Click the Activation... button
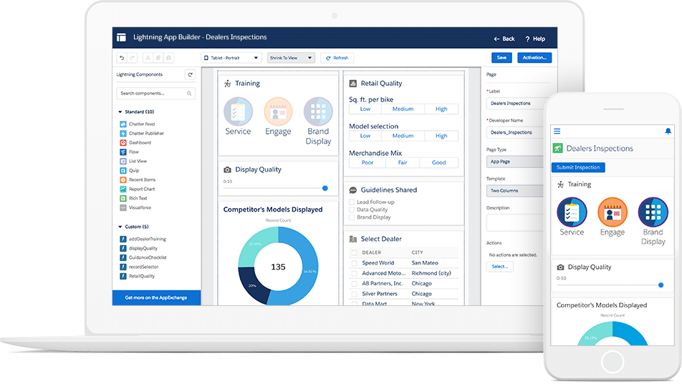The width and height of the screenshot is (682, 384). pos(534,58)
